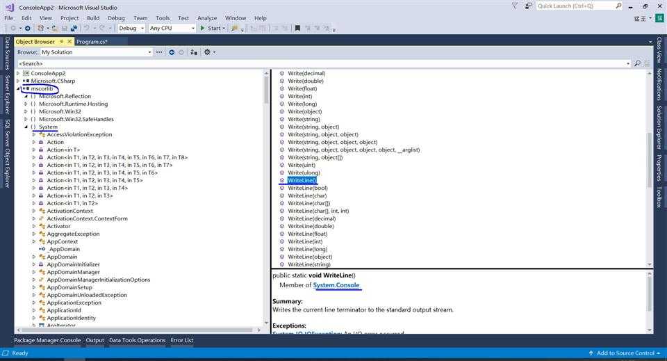Select the AppDomainManager class
This screenshot has width=667, height=361.
pyautogui.click(x=73, y=272)
